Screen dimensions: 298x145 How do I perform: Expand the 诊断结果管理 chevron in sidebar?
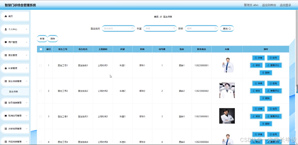point(27,129)
